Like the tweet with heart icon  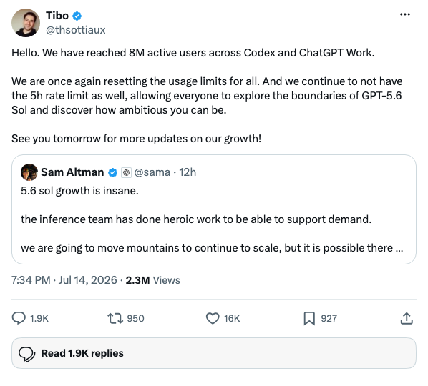click(x=213, y=318)
